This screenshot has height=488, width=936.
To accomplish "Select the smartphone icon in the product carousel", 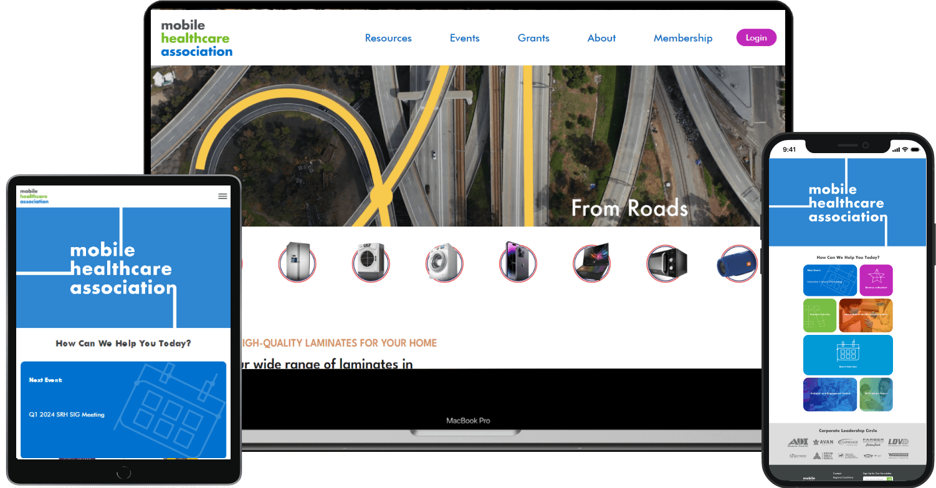I will click(x=518, y=262).
